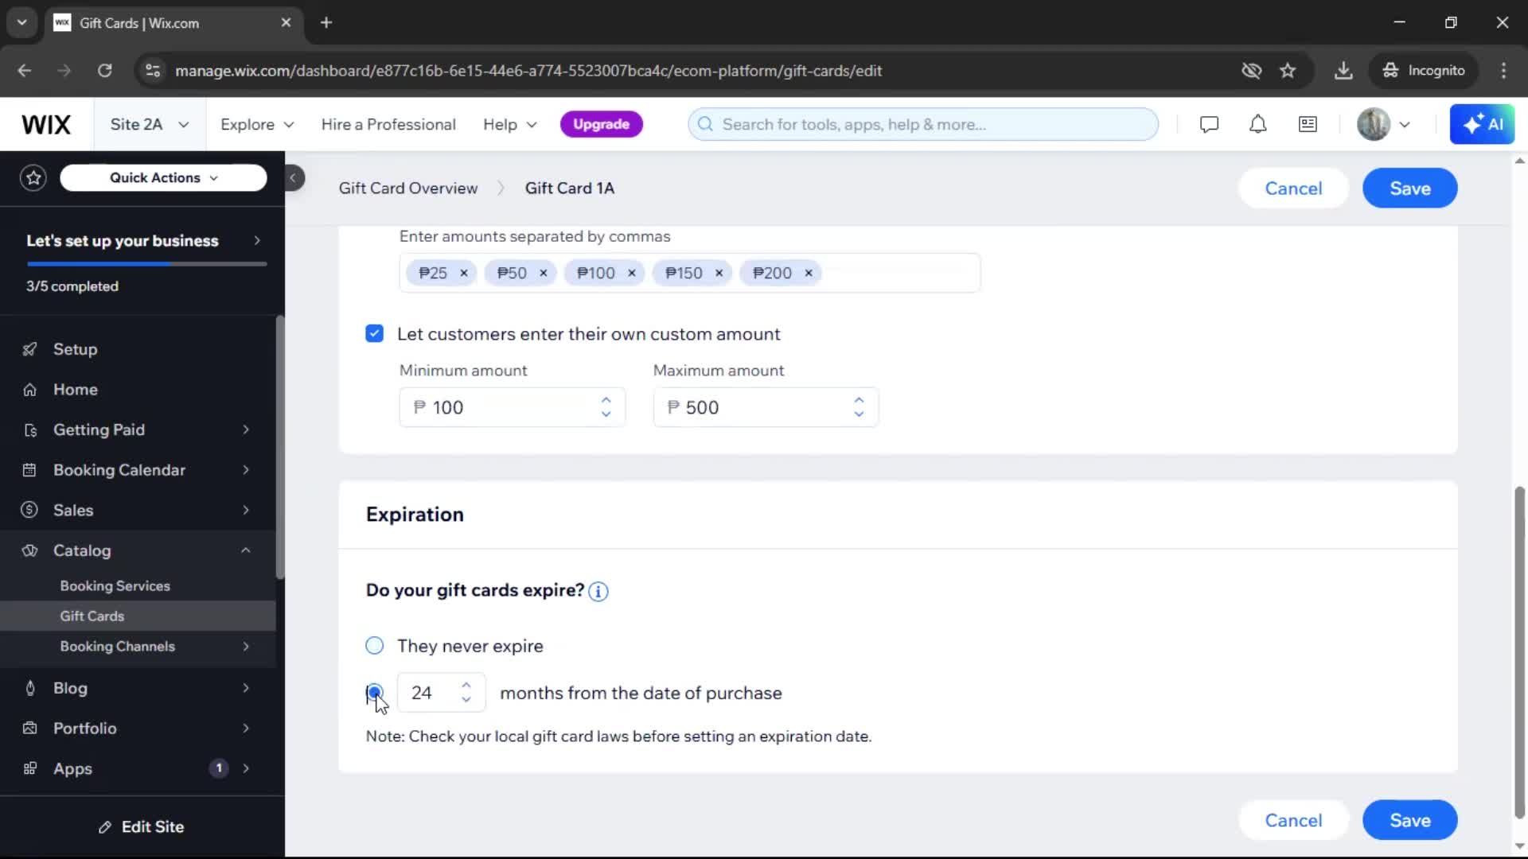
Task: Uncheck custom amount checkbox
Action: (374, 333)
